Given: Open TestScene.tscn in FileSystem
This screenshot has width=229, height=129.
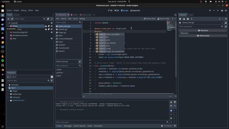Looking at the screenshot, I should pyautogui.click(x=18, y=100).
